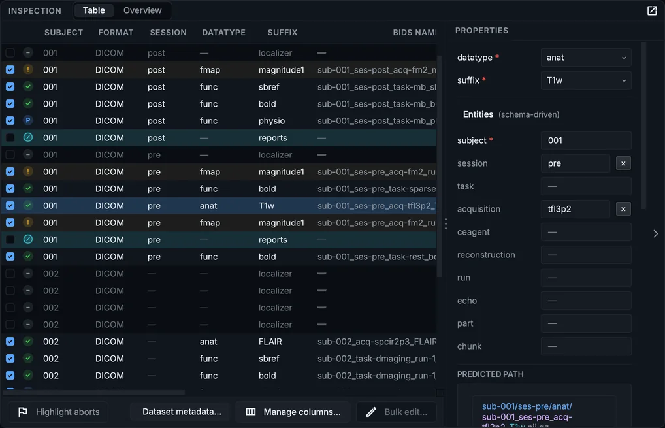Open Dataset metadata dialog
Image resolution: width=665 pixels, height=428 pixels.
click(x=182, y=412)
